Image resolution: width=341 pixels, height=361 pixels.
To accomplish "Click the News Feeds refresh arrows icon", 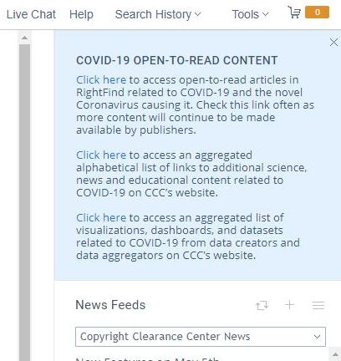I will [x=262, y=305].
